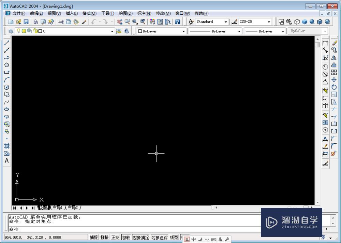Switch to the 布局1 tab

tap(57, 208)
